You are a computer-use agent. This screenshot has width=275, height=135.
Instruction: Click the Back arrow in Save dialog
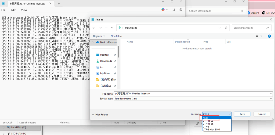tap(94, 28)
